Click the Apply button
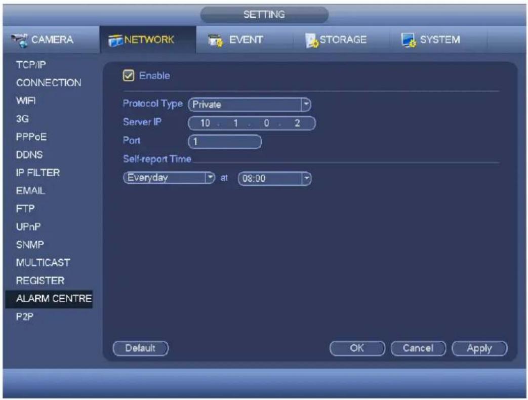The width and height of the screenshot is (528, 400). tap(479, 348)
